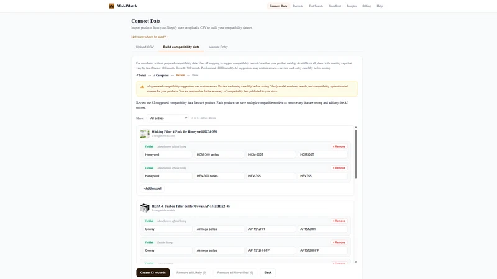Edit the 'HCM-300T' model field

tap(271, 154)
